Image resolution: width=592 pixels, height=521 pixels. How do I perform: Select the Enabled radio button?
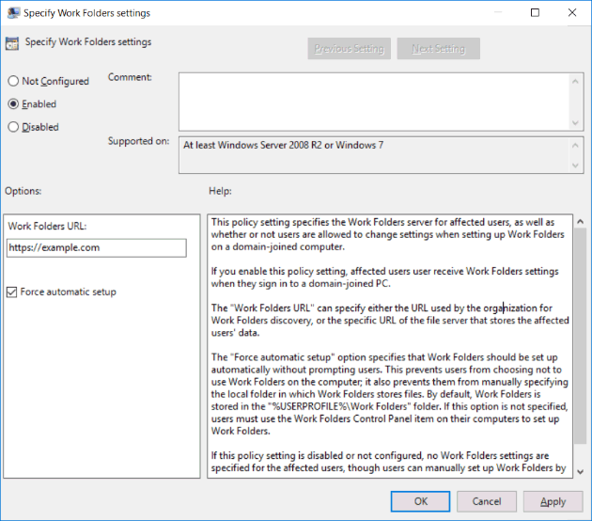pos(13,103)
